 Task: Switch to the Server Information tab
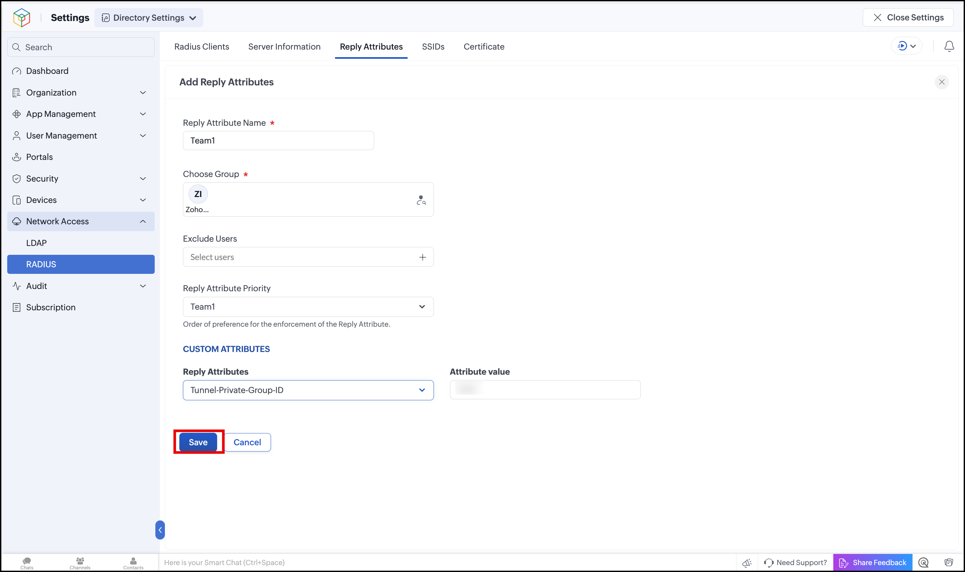[x=284, y=47]
